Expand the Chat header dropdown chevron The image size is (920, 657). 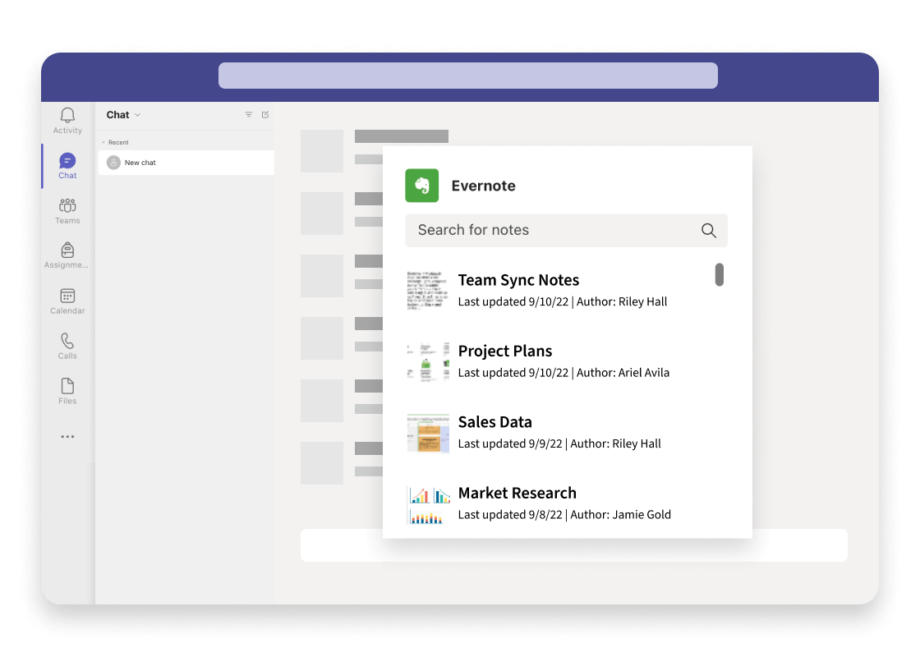(138, 115)
